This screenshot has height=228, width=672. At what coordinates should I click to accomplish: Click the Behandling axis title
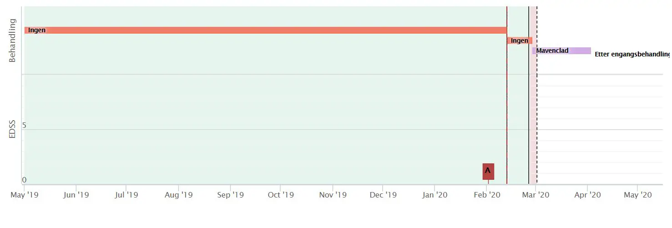12,41
